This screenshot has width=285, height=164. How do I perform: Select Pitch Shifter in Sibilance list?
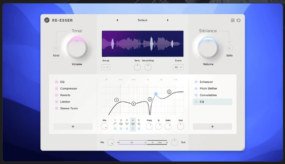208,88
